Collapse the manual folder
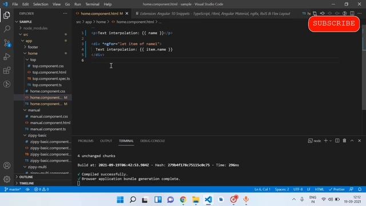This screenshot has height=206, width=366. coord(43,110)
